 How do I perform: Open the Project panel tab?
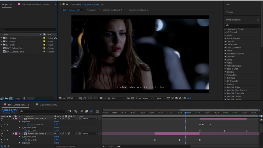click(5, 4)
